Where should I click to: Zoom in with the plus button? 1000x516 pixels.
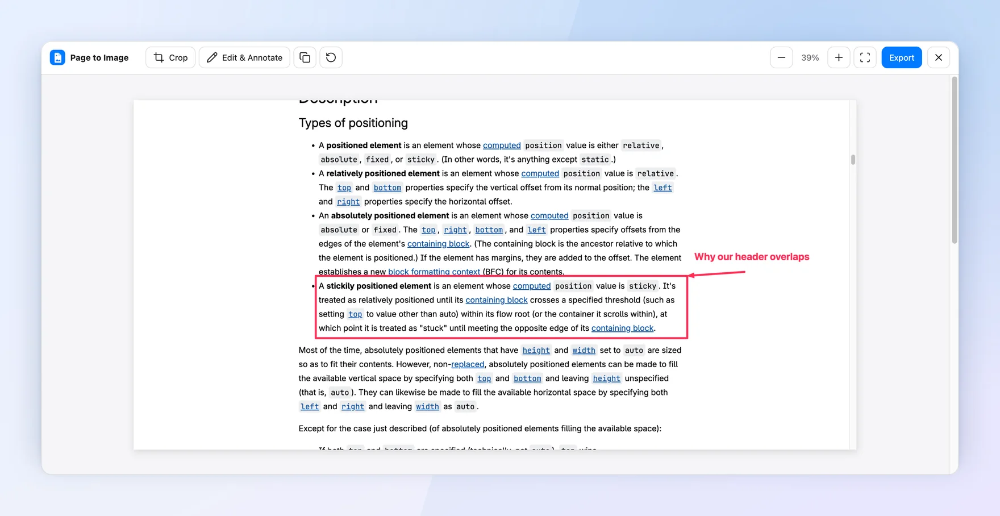coord(839,57)
